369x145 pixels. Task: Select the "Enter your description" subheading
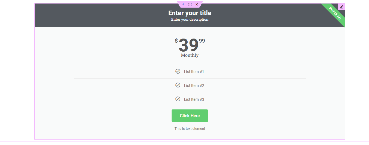(190, 20)
